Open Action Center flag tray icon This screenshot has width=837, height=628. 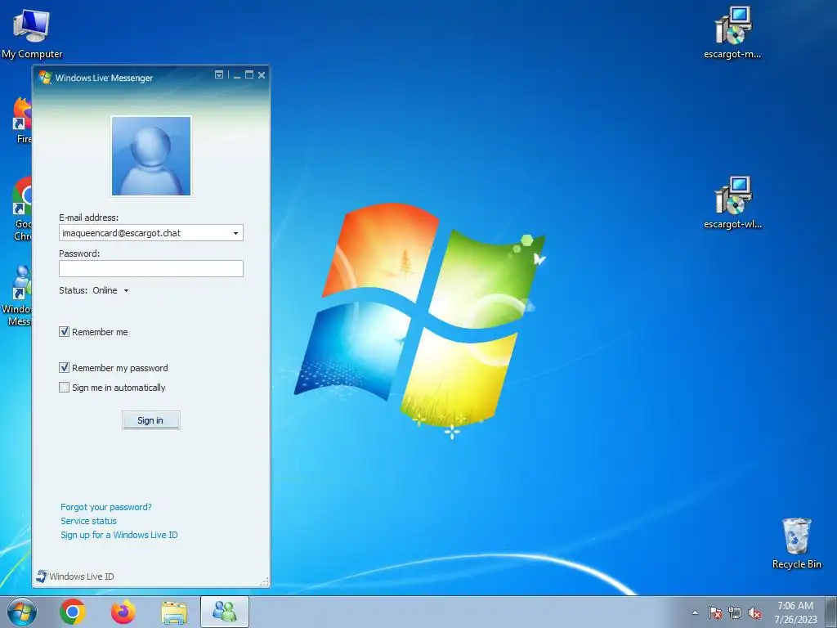(x=714, y=612)
